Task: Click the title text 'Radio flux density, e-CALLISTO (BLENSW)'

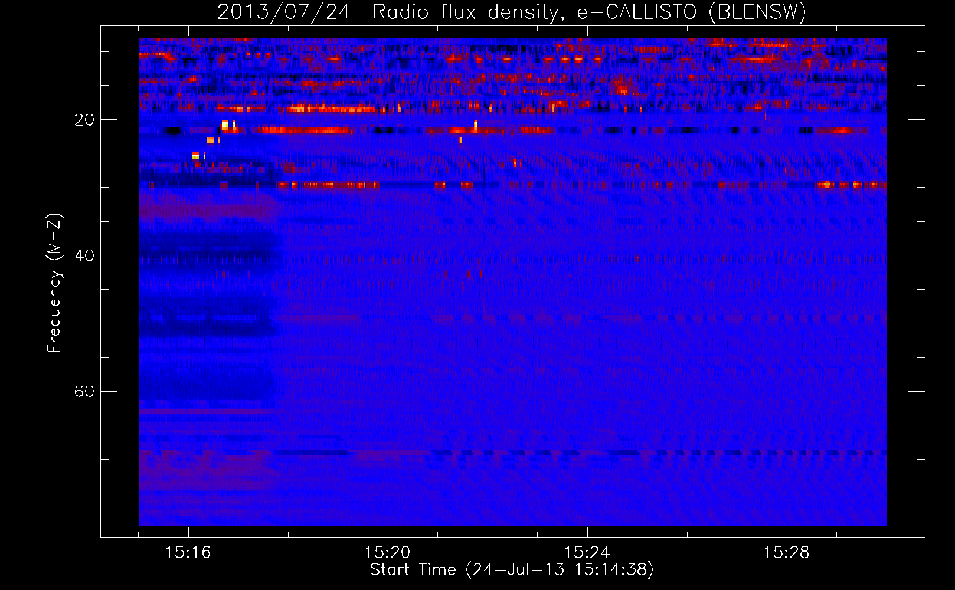Action: (x=590, y=12)
